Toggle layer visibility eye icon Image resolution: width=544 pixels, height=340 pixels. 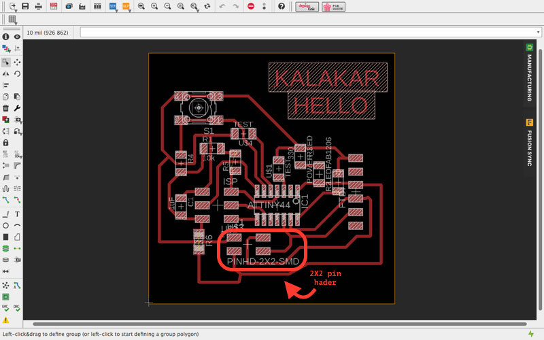click(x=17, y=36)
